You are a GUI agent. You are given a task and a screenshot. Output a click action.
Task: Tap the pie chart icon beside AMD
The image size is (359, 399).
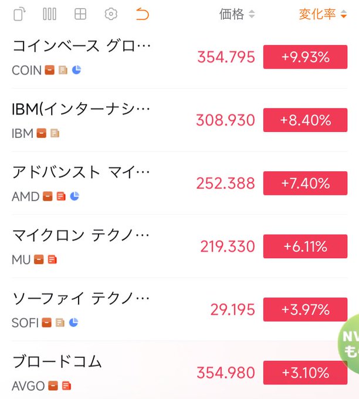[x=74, y=196]
